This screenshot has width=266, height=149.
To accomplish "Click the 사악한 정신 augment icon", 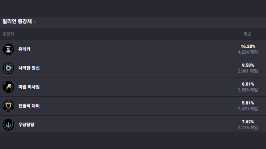I will (x=8, y=68).
